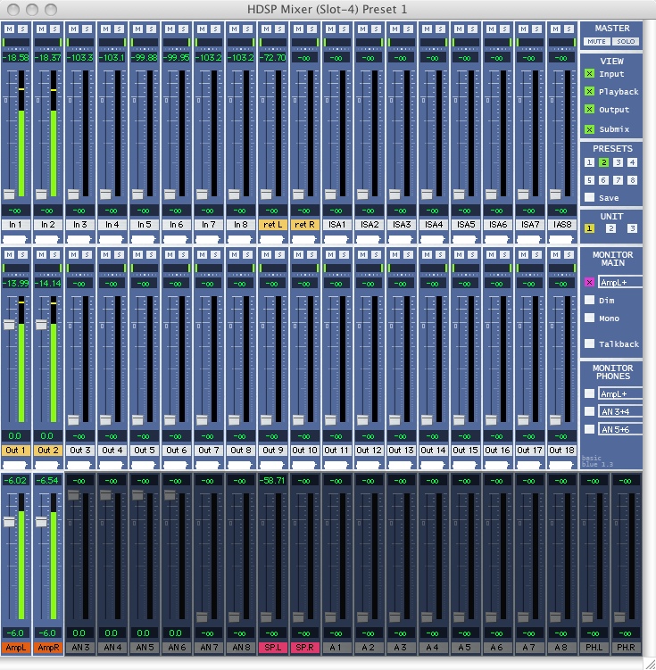
Task: Mute the In 1 input channel
Action: 10,29
